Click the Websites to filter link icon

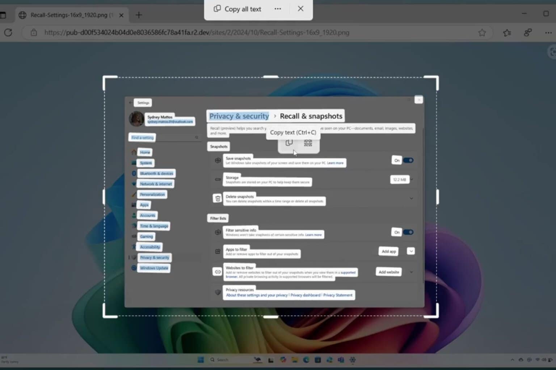click(218, 272)
